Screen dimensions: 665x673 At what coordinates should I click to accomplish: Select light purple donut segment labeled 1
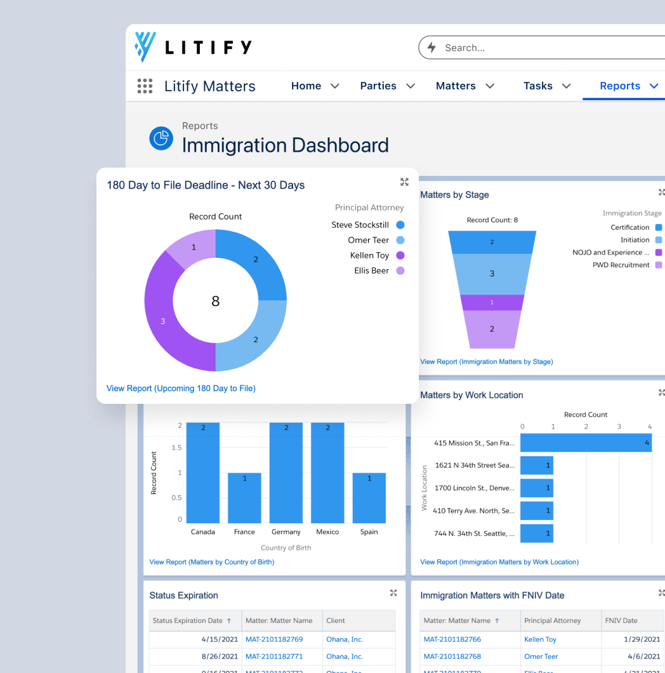pos(194,247)
